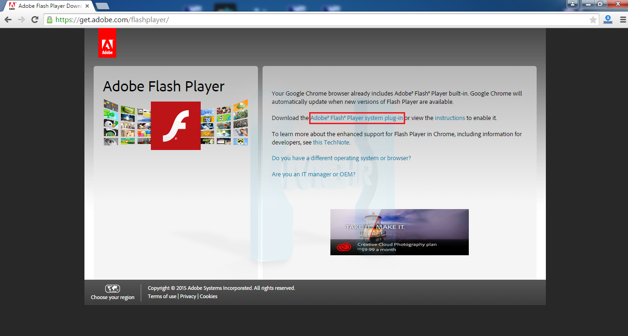Open the Creative Cloud Photography plan ad banner
The image size is (628, 336).
tap(400, 232)
